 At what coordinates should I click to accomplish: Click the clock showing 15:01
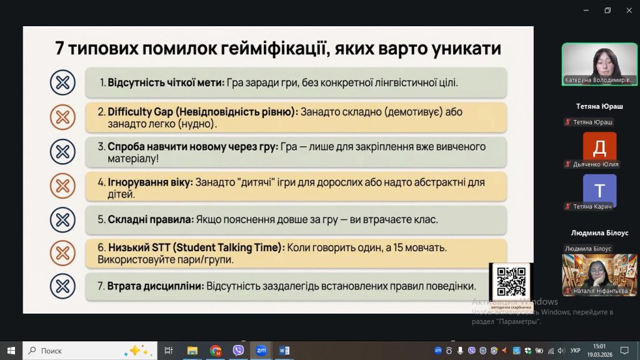(599, 351)
